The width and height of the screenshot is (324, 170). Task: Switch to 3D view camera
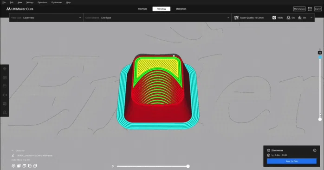coord(13,166)
